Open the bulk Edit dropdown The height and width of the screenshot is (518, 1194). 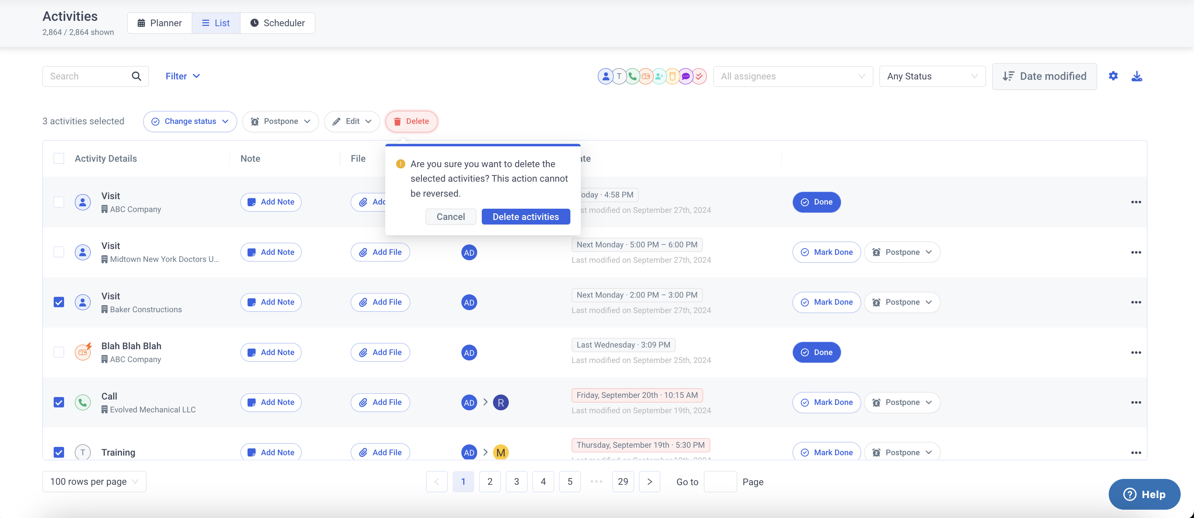(352, 121)
